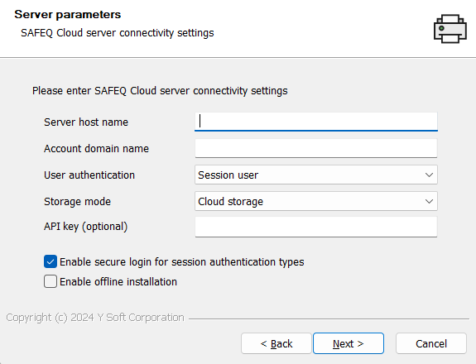The image size is (476, 364).
Task: Go to the previous step with Back
Action: click(276, 343)
